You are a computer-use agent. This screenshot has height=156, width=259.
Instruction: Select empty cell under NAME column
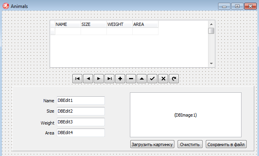68,31
